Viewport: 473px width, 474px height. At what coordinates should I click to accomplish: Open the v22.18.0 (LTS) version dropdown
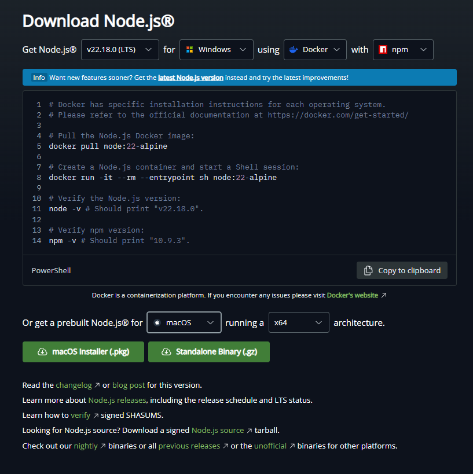click(120, 50)
